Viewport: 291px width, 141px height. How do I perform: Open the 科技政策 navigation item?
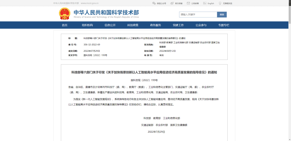pyautogui.click(x=133, y=25)
